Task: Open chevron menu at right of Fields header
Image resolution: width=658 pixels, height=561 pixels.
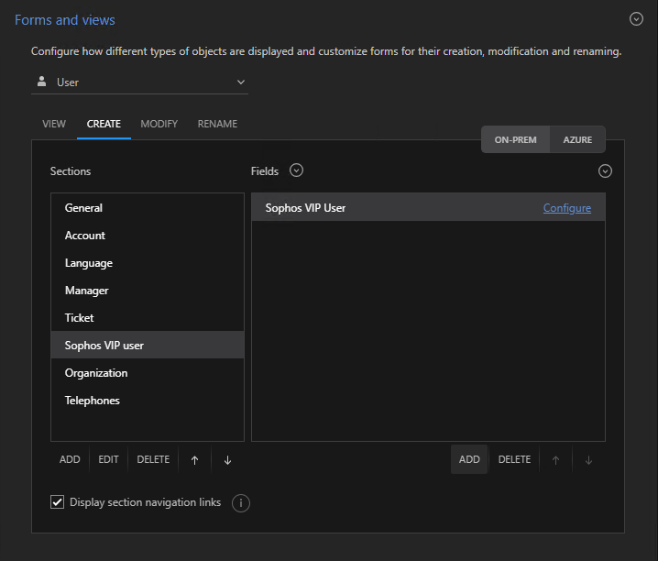Action: tap(605, 171)
